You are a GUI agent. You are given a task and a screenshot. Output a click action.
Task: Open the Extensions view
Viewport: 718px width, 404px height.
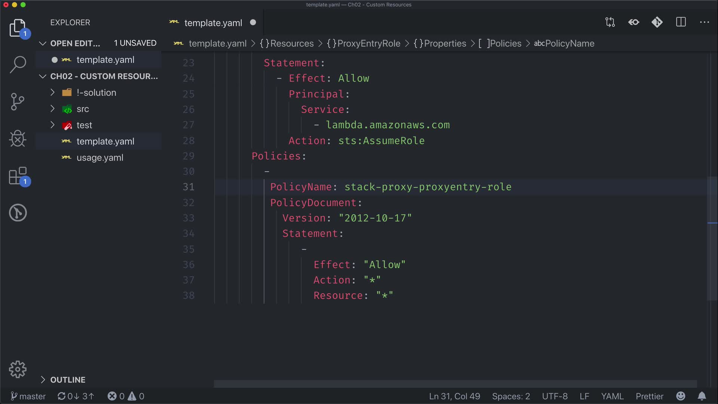coord(18,176)
